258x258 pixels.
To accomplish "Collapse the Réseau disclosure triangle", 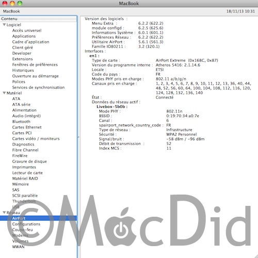I will click(4, 213).
